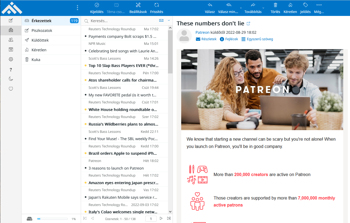Toggle dark mode moon icon

click(11, 79)
